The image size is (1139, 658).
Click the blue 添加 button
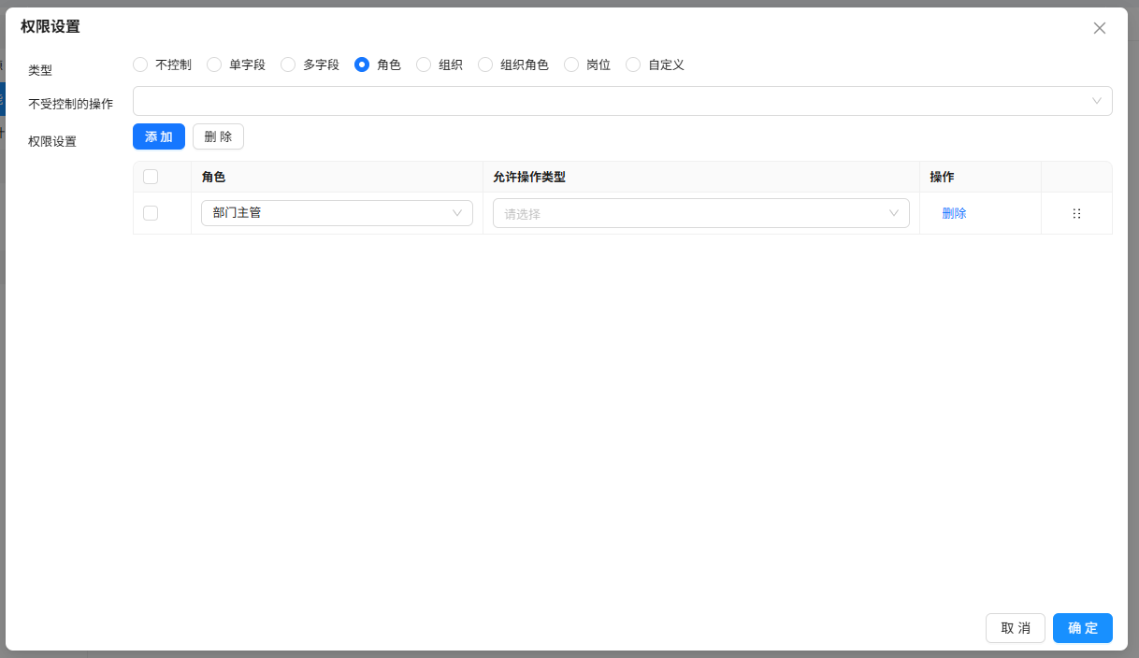click(159, 136)
